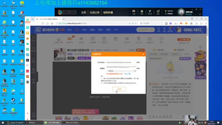Open the AD 直播任务 icon
The height and width of the screenshot is (125, 222).
[150, 39]
